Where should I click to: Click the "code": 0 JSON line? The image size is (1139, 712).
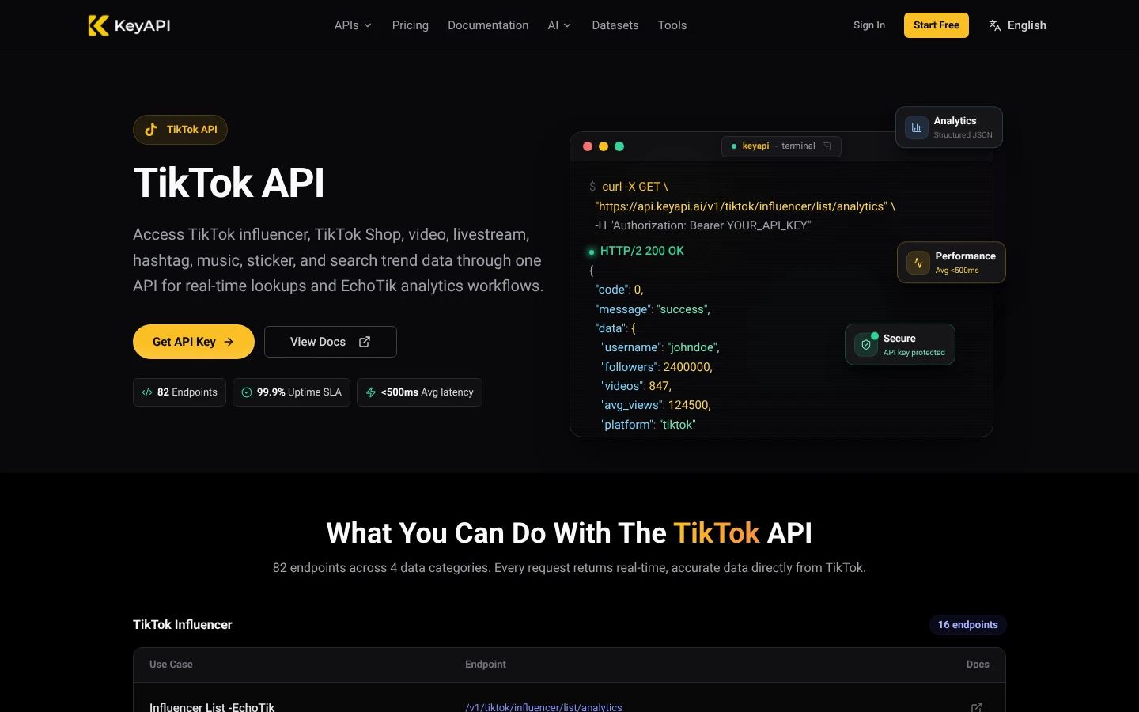click(x=619, y=290)
